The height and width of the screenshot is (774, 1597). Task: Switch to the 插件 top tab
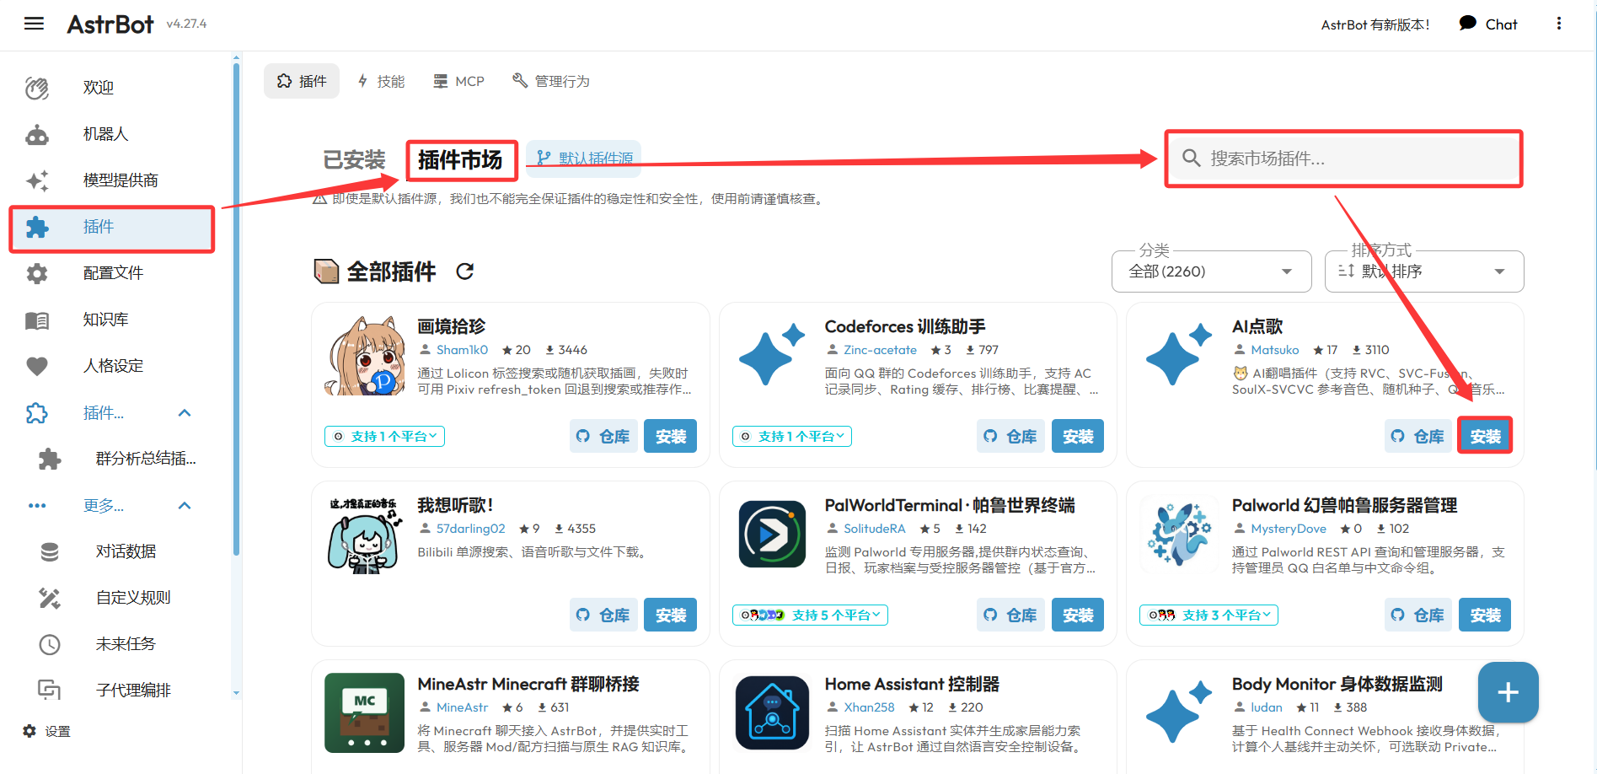point(302,81)
